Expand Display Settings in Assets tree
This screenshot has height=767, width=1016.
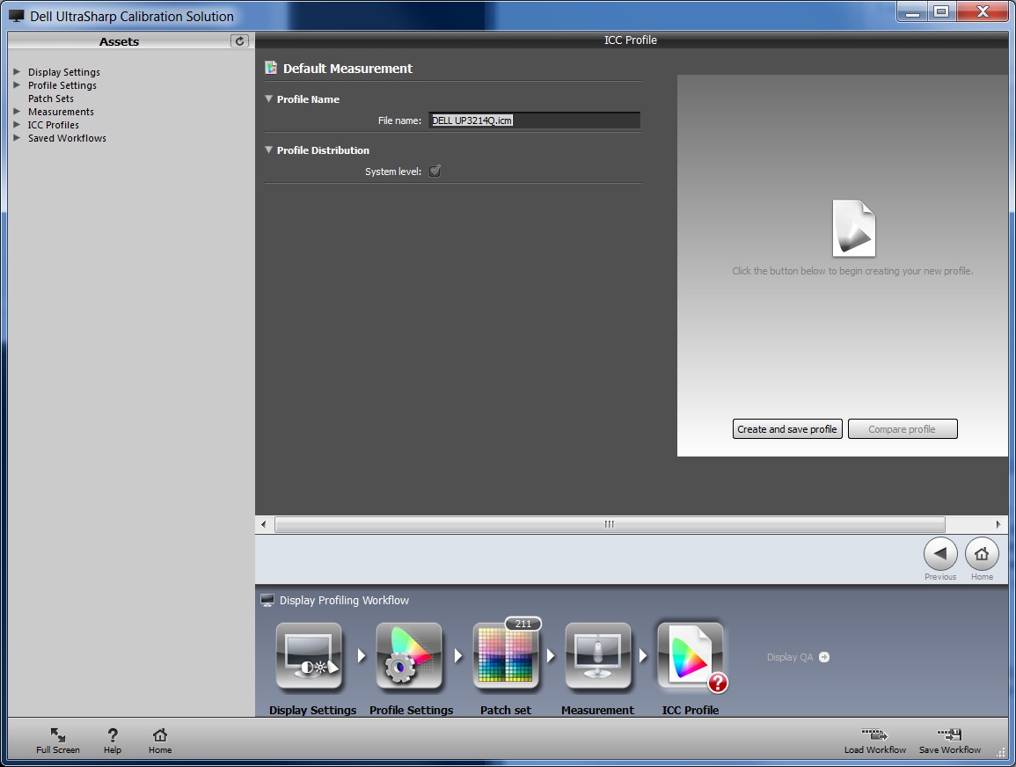(x=17, y=72)
